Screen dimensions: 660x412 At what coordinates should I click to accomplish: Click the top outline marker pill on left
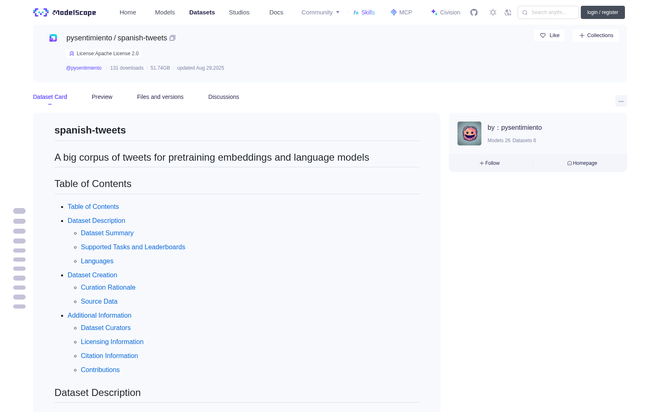(19, 211)
